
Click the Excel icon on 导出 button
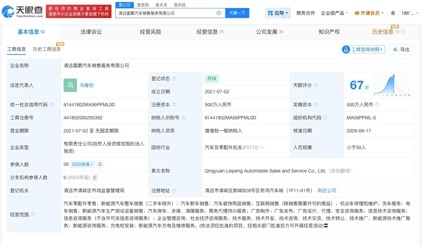coord(396,49)
